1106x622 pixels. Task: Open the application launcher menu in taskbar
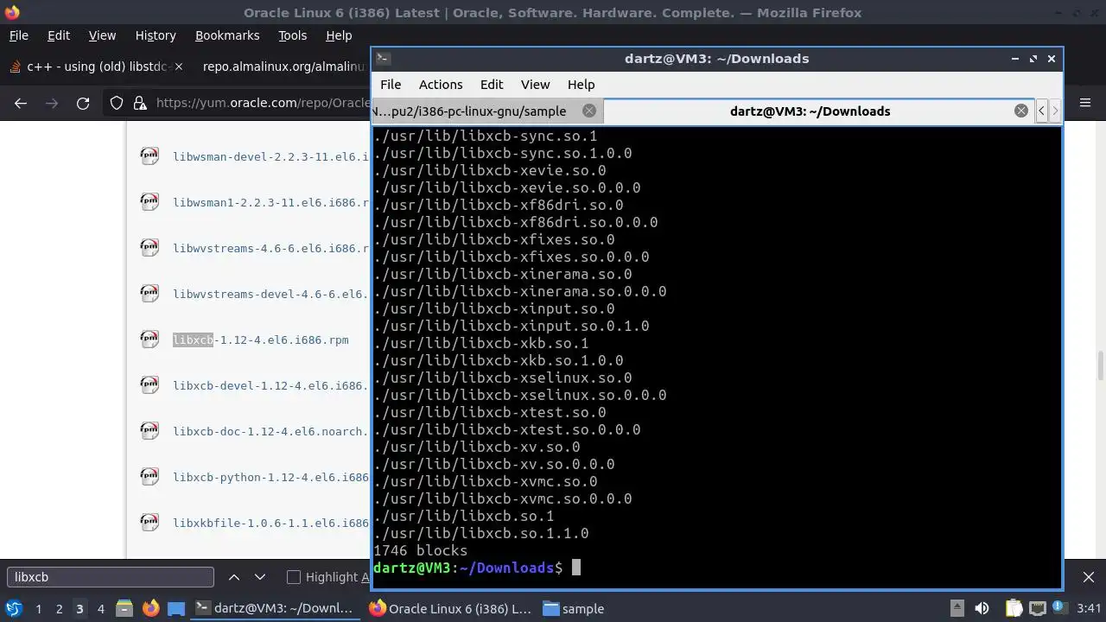(14, 608)
